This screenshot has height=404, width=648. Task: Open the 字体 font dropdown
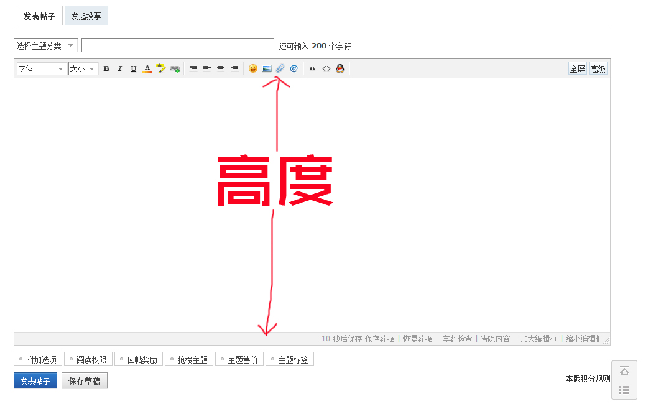point(41,68)
